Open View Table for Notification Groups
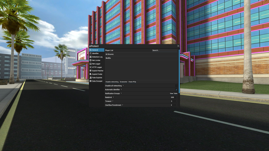269x151 pixels. click(x=174, y=94)
